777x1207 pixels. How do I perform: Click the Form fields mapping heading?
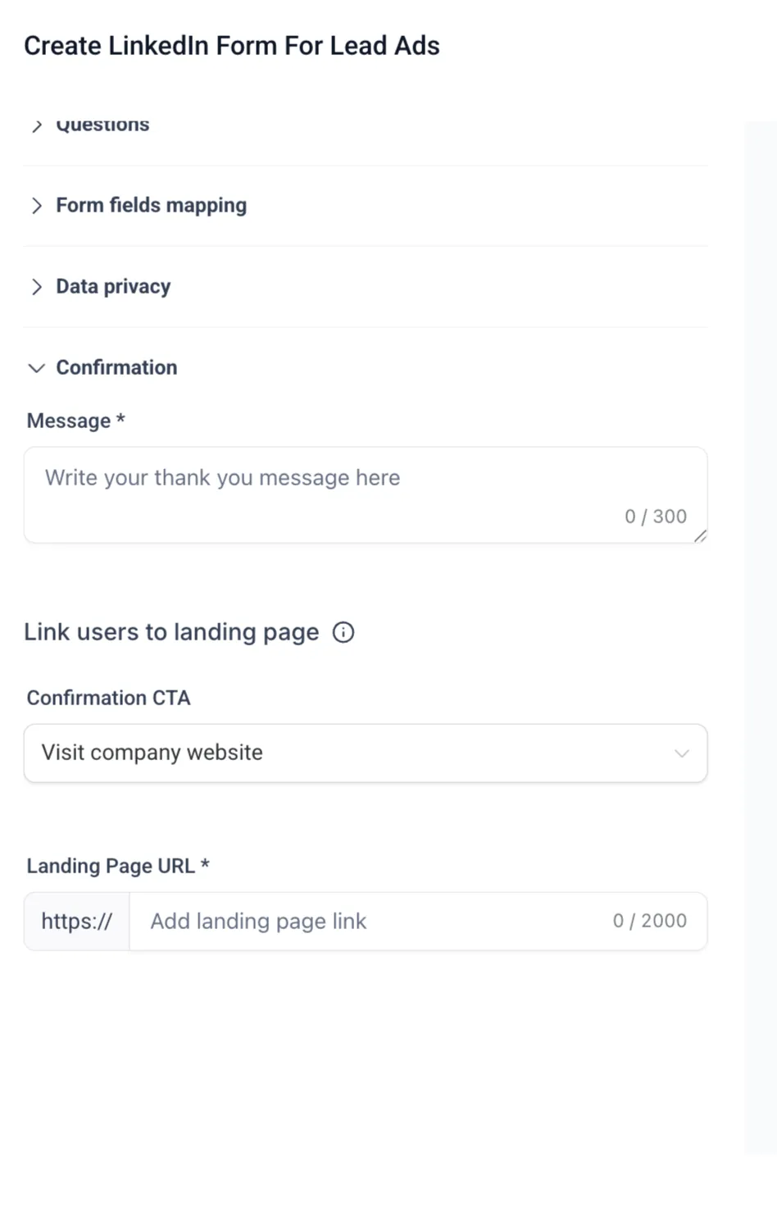[151, 205]
